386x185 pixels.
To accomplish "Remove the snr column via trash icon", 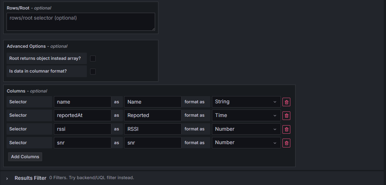I will (286, 143).
